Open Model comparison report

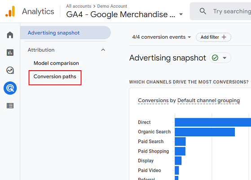[x=56, y=63]
